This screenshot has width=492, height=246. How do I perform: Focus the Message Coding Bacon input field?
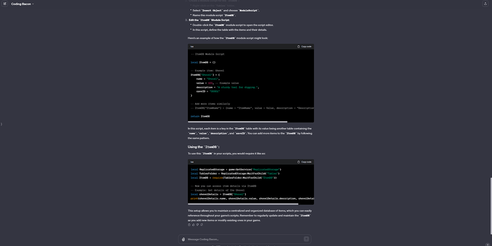(242, 239)
